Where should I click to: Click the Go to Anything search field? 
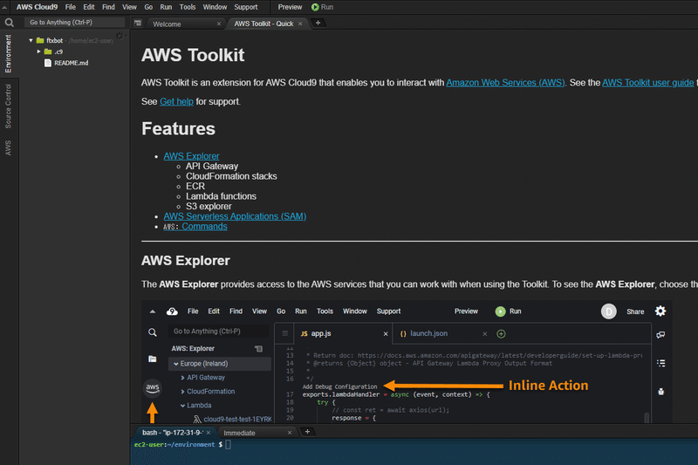pyautogui.click(x=75, y=23)
